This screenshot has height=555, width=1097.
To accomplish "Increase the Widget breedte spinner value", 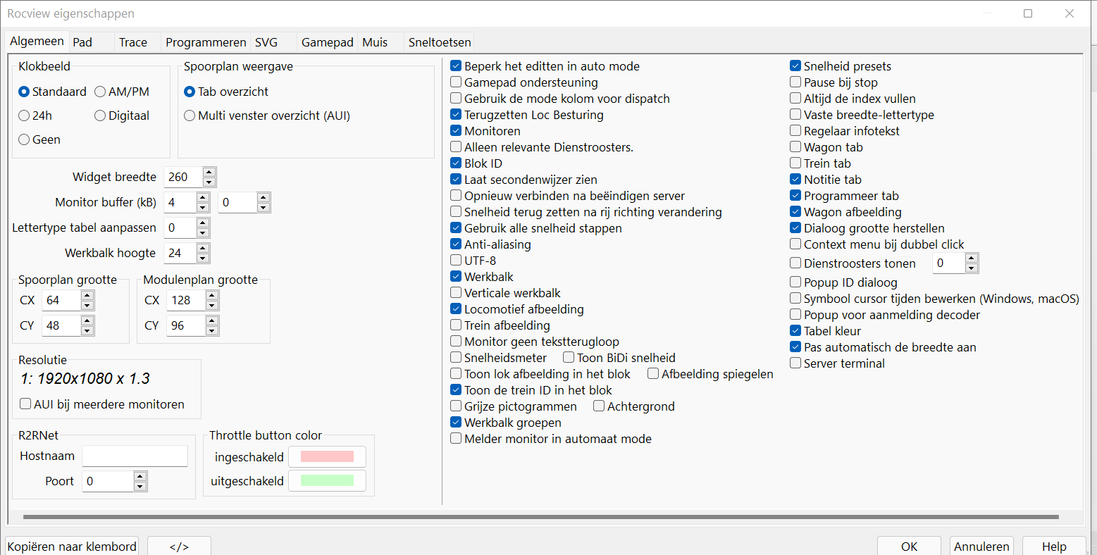I will point(209,172).
